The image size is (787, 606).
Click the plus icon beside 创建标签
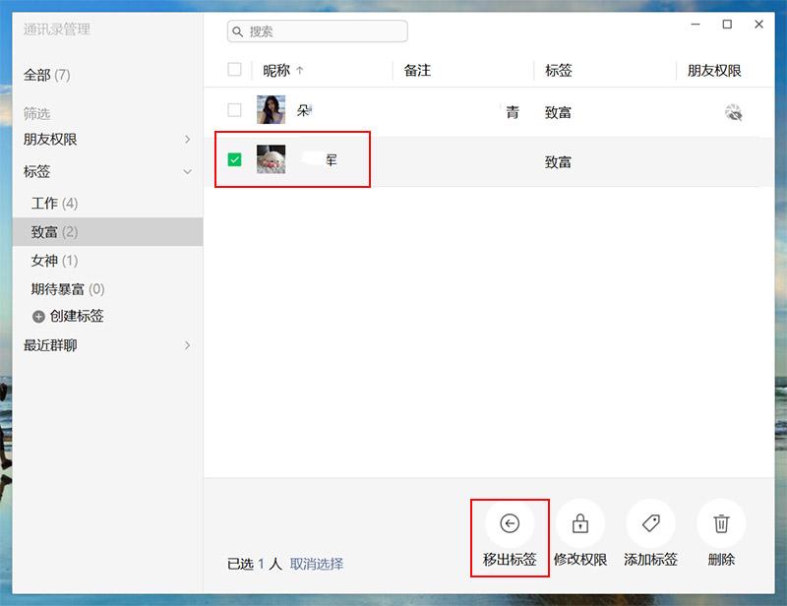pos(38,317)
